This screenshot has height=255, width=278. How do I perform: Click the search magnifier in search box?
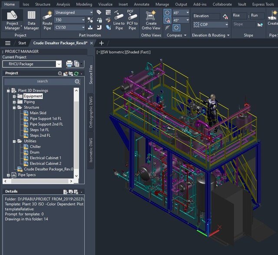[77, 82]
